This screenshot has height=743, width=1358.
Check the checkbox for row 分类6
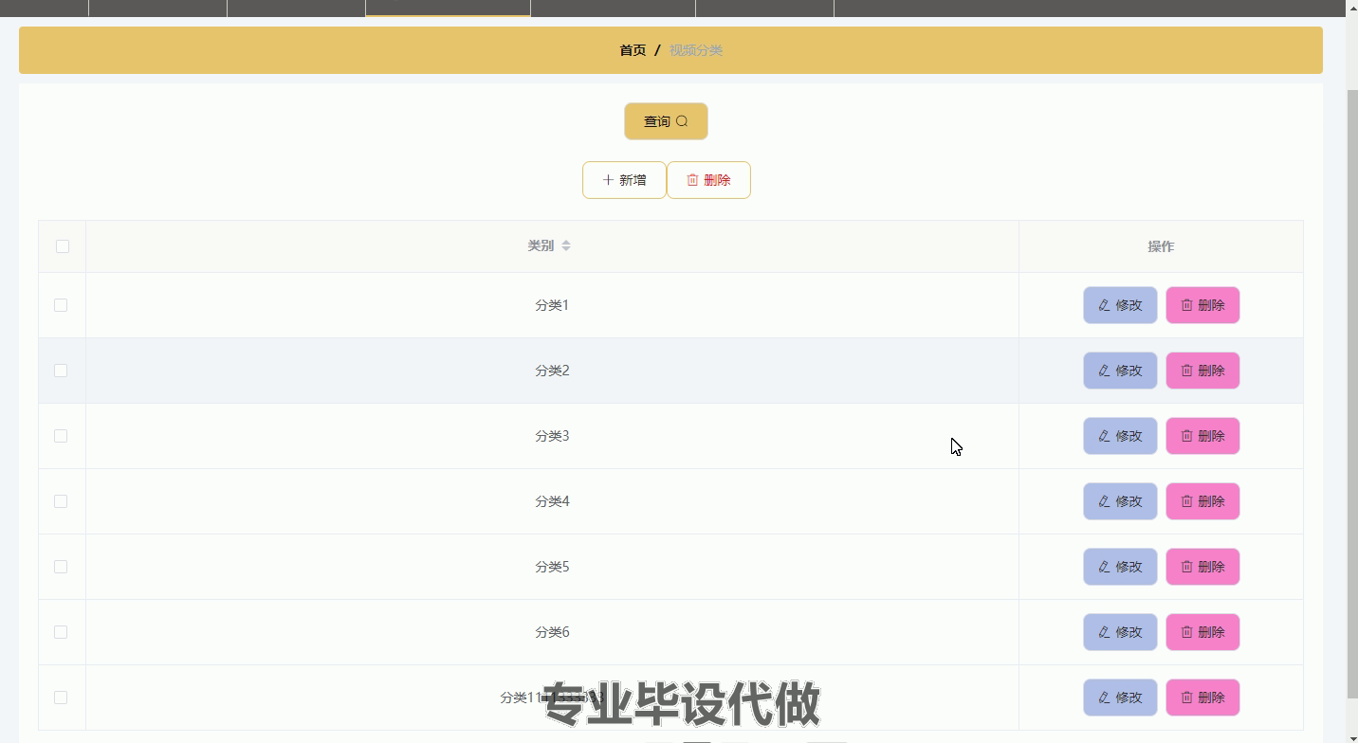(x=61, y=632)
